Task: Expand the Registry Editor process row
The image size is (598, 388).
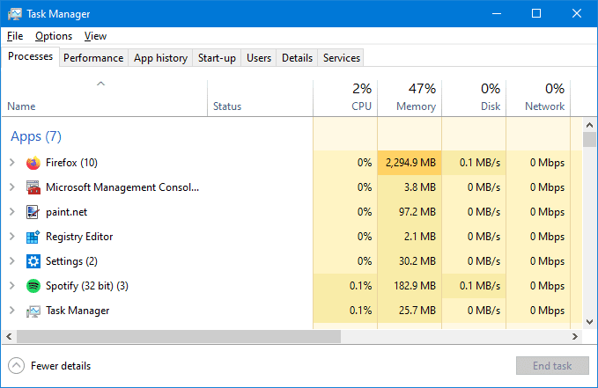Action: pyautogui.click(x=12, y=237)
